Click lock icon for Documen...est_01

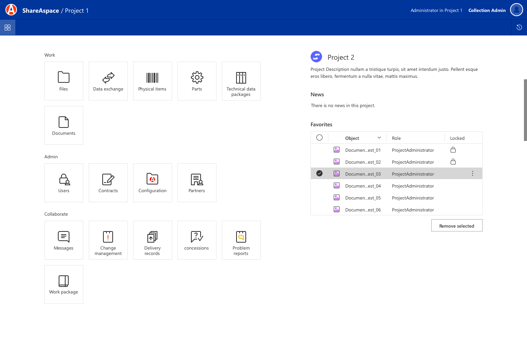(453, 150)
